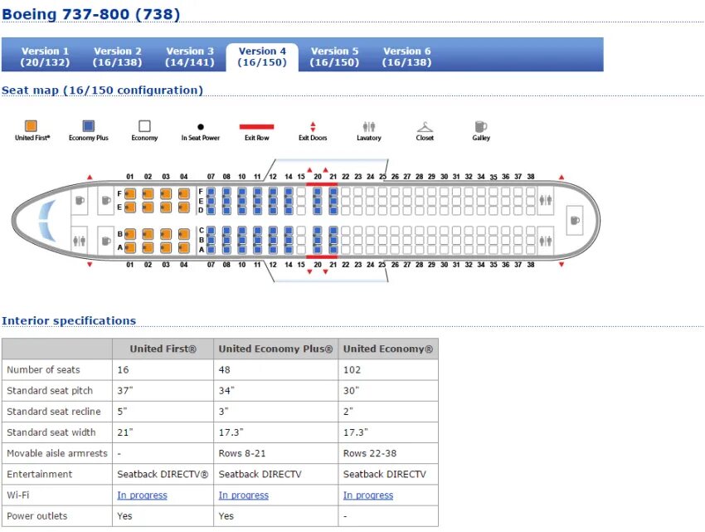Click the rear upper lavatory icon

coord(546,200)
